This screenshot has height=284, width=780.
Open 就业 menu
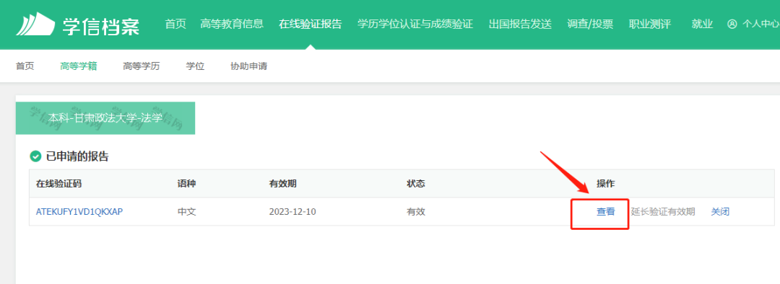(x=702, y=24)
